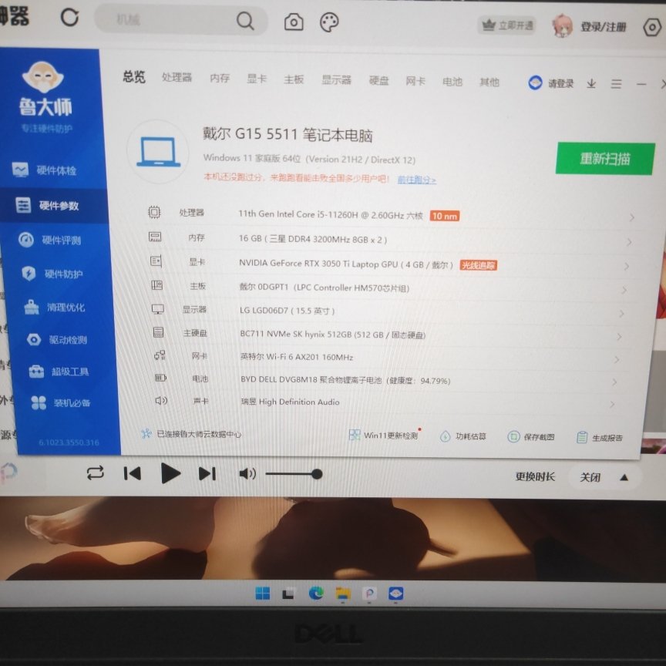Screen dimensions: 666x666
Task: Click 生成报告 button
Action: click(600, 438)
